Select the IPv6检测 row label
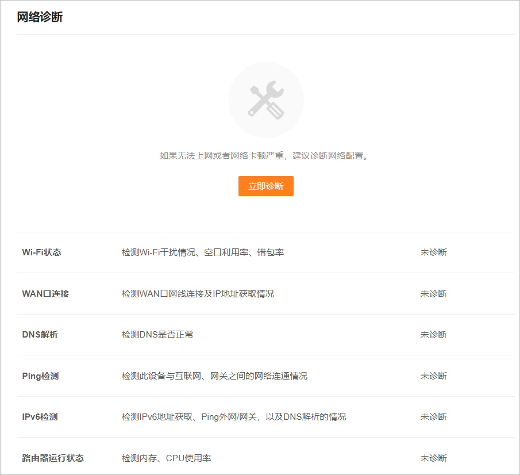The height and width of the screenshot is (475, 520). pos(40,417)
